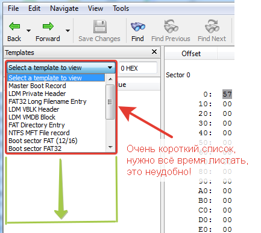
Task: Open the File menu
Action: pos(13,8)
